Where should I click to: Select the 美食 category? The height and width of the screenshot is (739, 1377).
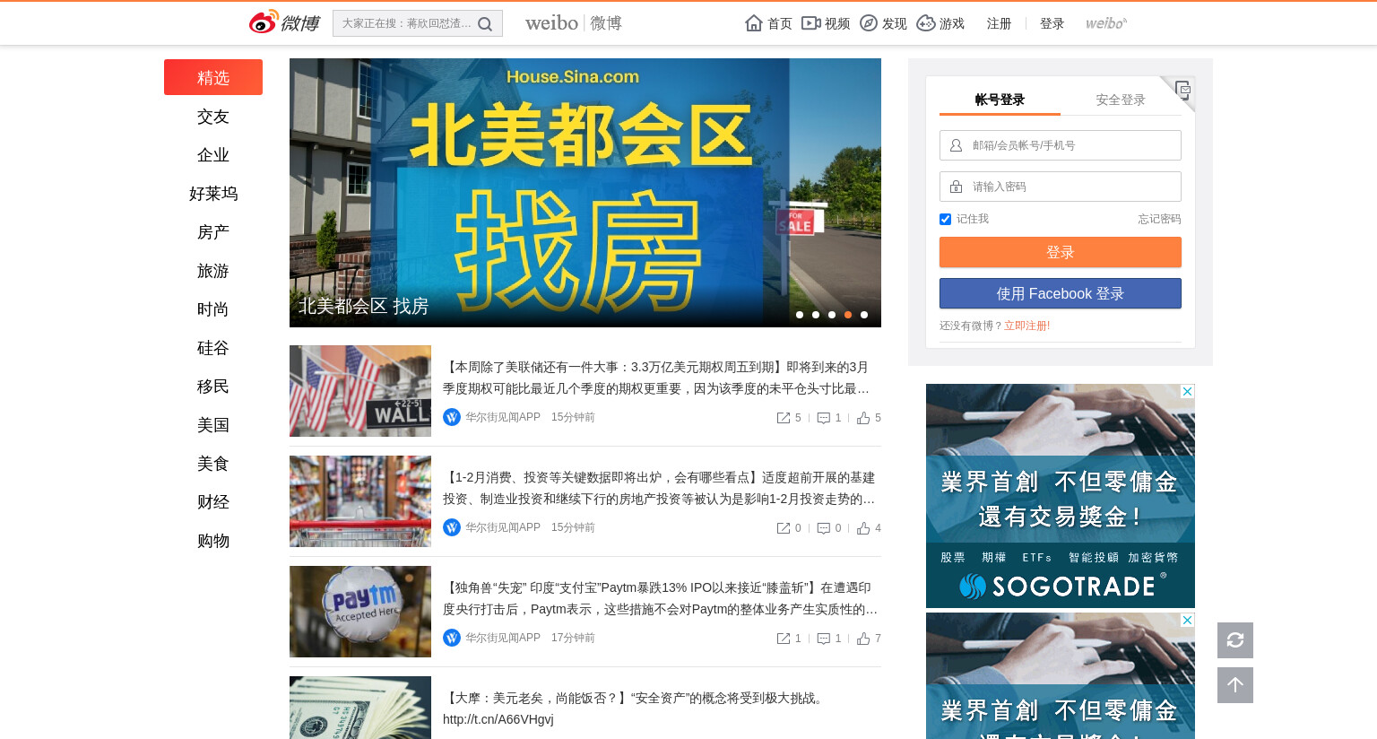click(x=213, y=464)
